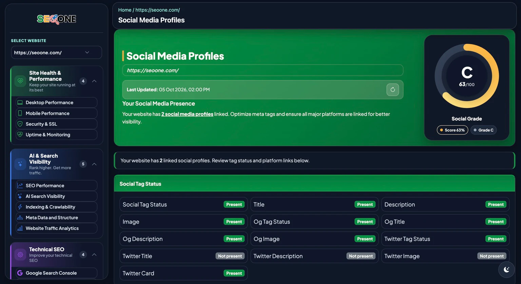Click the Mobile Performance phone icon
This screenshot has width=521, height=284.
(20, 113)
